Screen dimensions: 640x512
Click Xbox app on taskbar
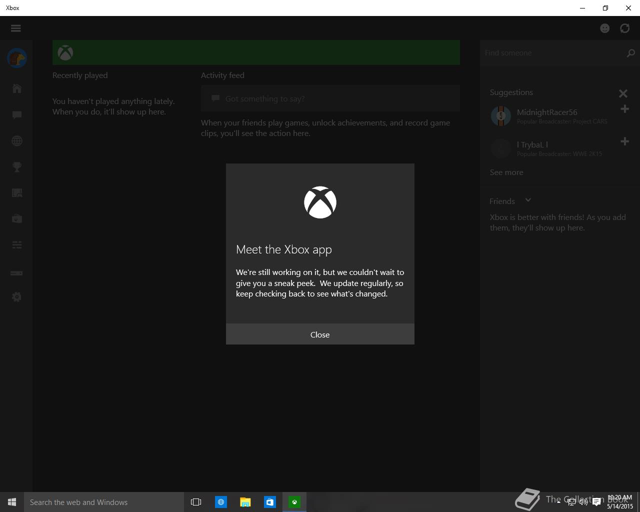[294, 502]
